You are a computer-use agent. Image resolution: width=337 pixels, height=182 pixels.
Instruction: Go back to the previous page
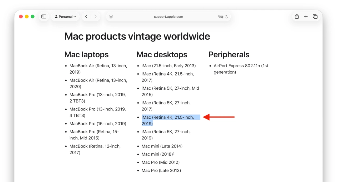click(86, 17)
